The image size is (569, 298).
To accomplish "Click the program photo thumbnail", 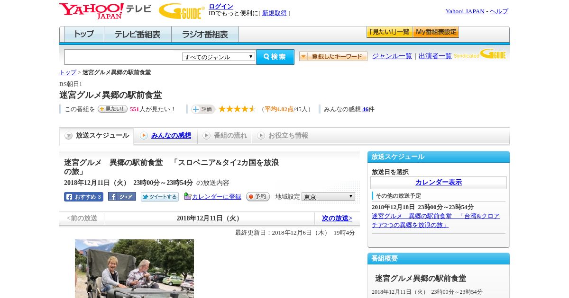I will (134, 269).
